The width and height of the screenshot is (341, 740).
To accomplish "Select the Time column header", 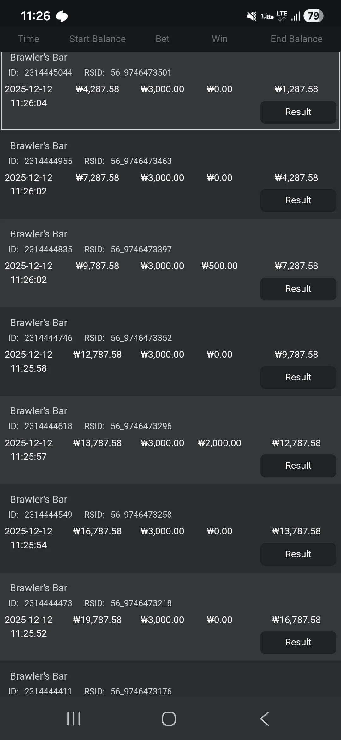I will [x=28, y=39].
